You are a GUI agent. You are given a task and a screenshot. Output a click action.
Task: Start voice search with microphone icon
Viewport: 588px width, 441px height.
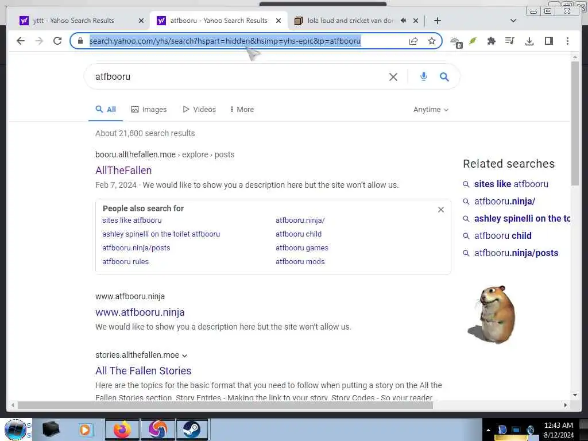pyautogui.click(x=423, y=76)
